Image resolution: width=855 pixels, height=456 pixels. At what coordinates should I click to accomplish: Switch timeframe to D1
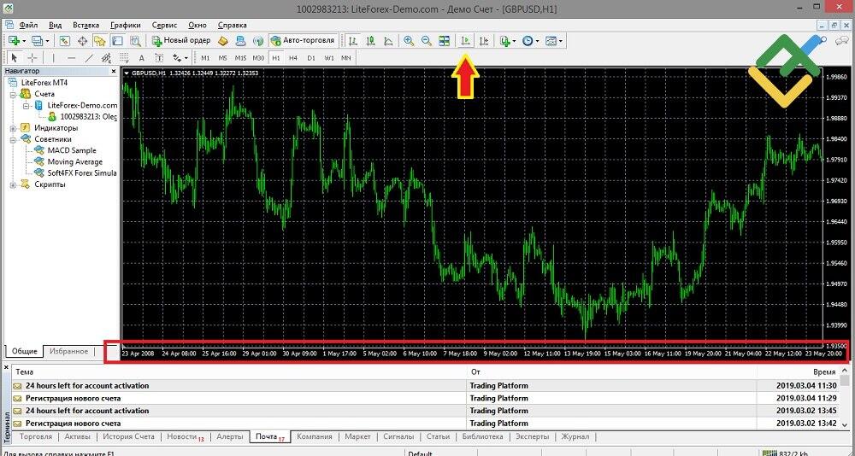(x=311, y=58)
